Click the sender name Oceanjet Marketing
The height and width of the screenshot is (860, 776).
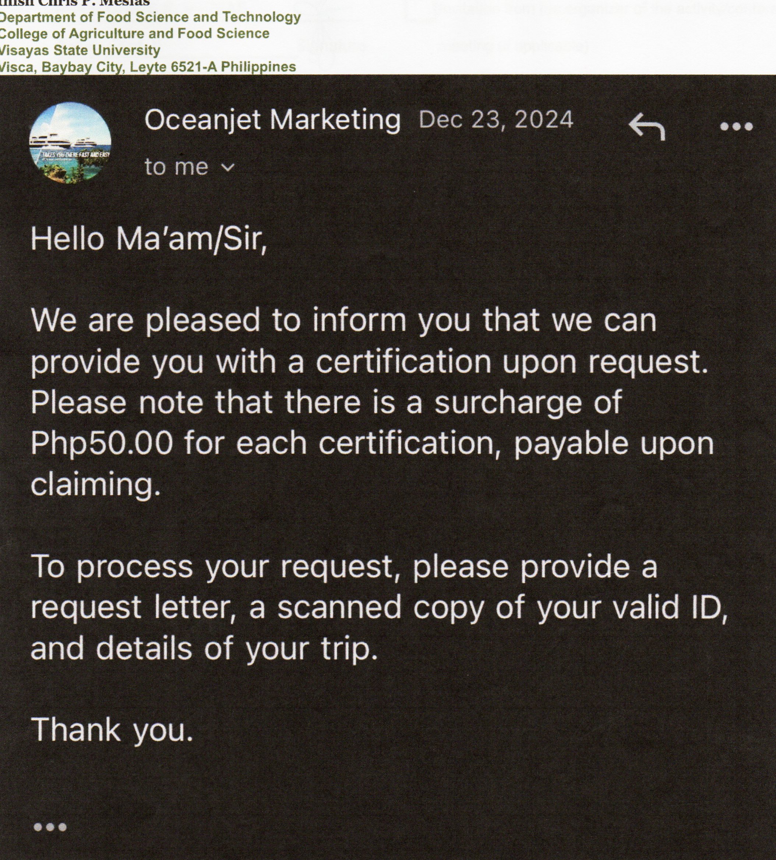tap(272, 120)
